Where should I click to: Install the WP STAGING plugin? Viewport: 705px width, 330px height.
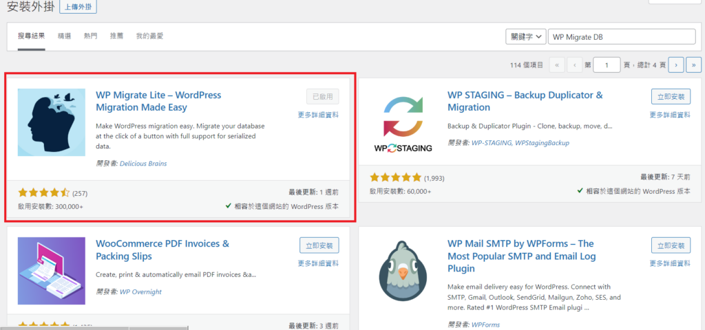pos(671,97)
